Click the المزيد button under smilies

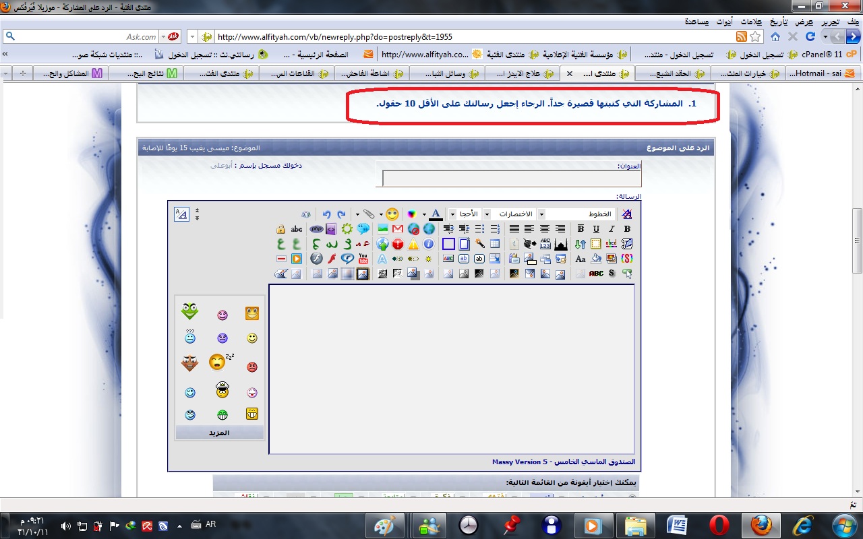[219, 433]
